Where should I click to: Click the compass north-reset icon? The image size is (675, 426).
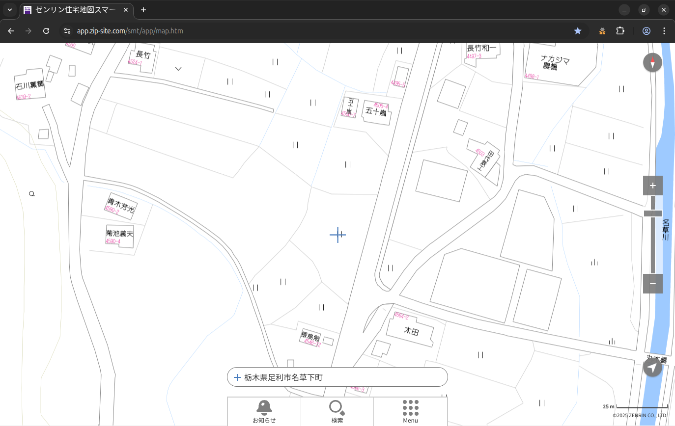652,63
